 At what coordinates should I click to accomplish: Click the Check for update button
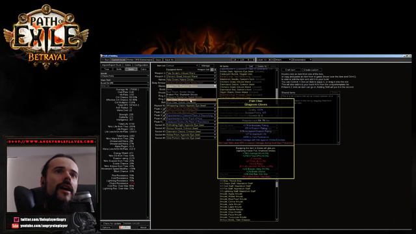pos(112,224)
